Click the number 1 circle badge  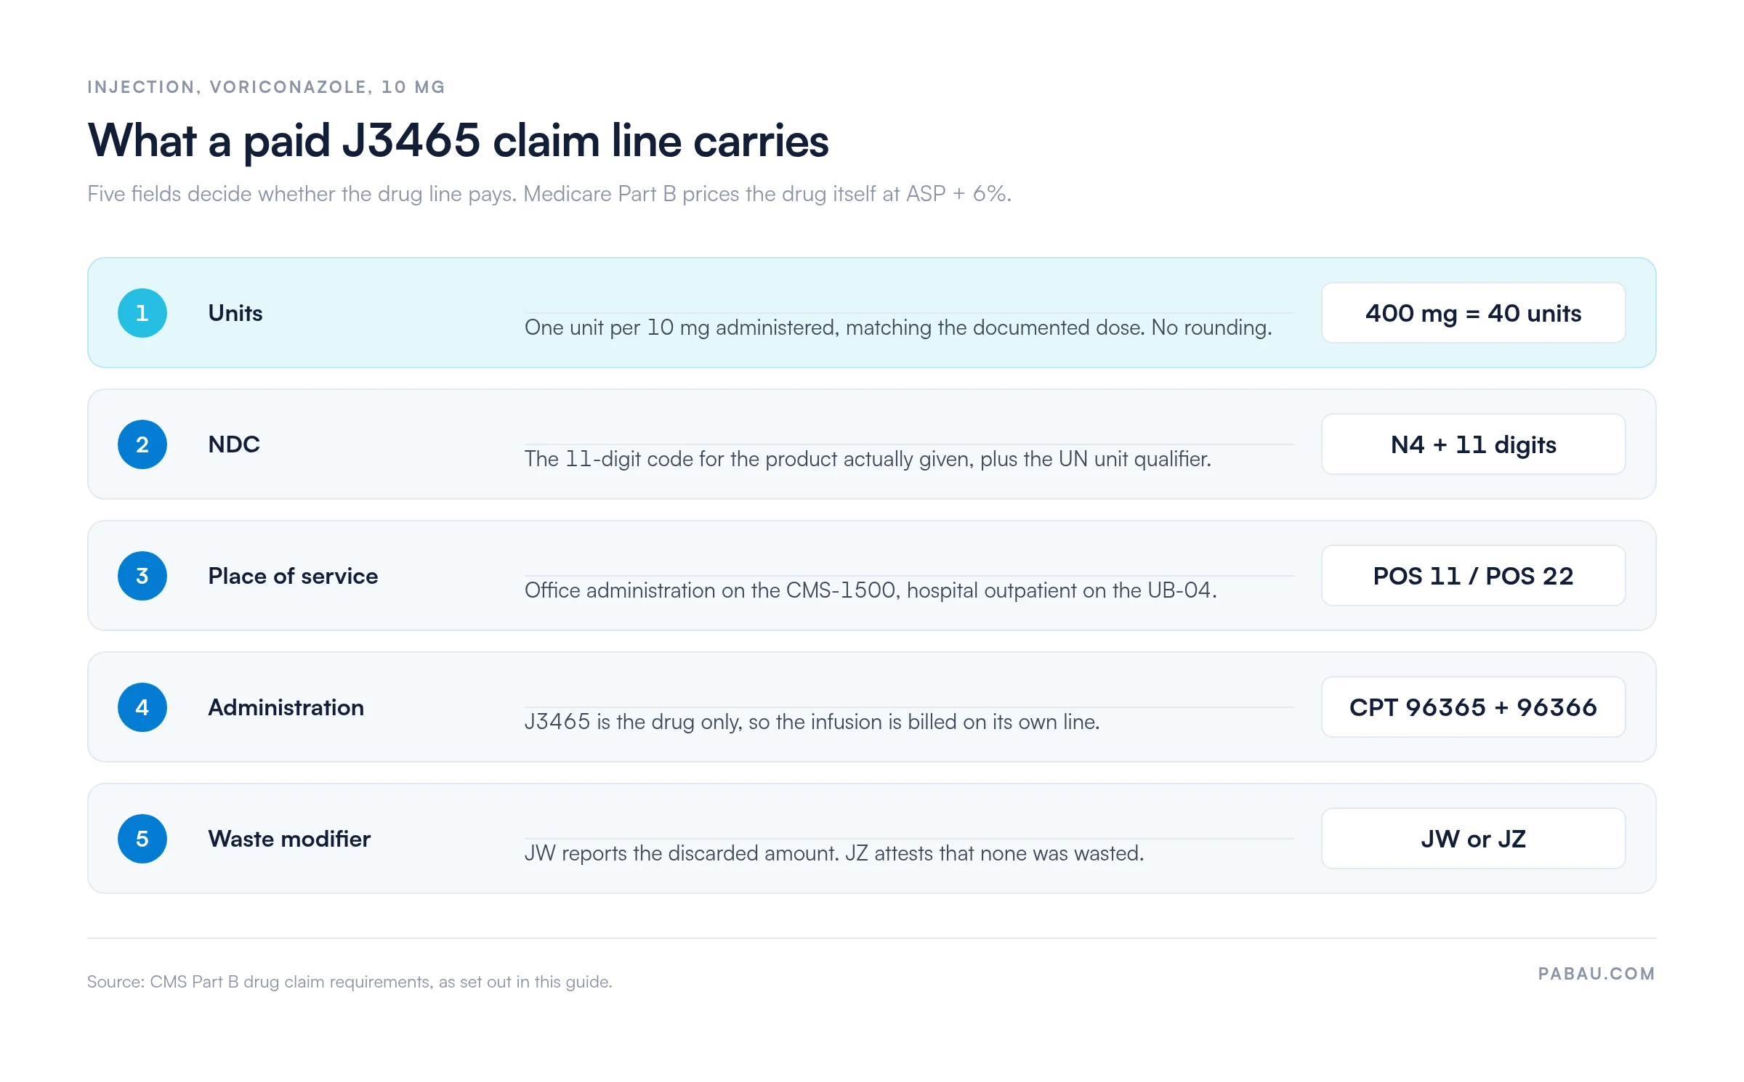coord(142,313)
